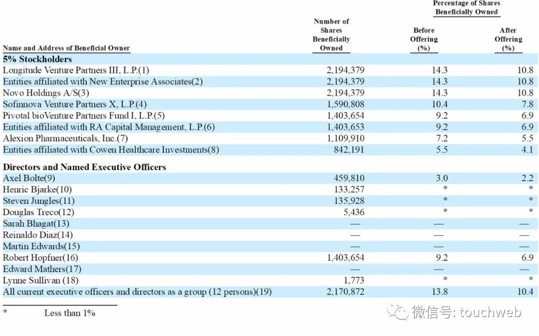Screen dimensions: 539x336
Task: Click the 'Edward Mathers(17)' name
Action: point(42,269)
